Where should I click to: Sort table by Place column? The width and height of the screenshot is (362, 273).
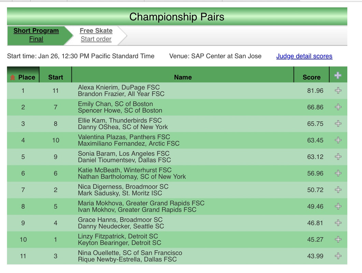pos(26,77)
